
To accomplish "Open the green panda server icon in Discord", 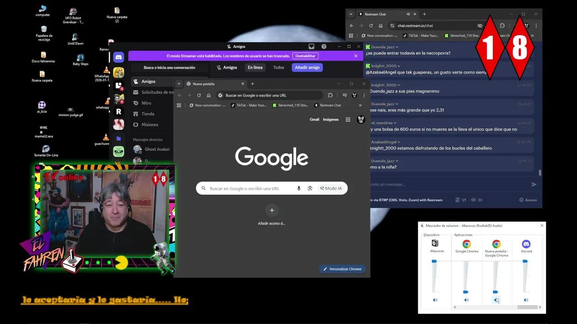I will (119, 152).
